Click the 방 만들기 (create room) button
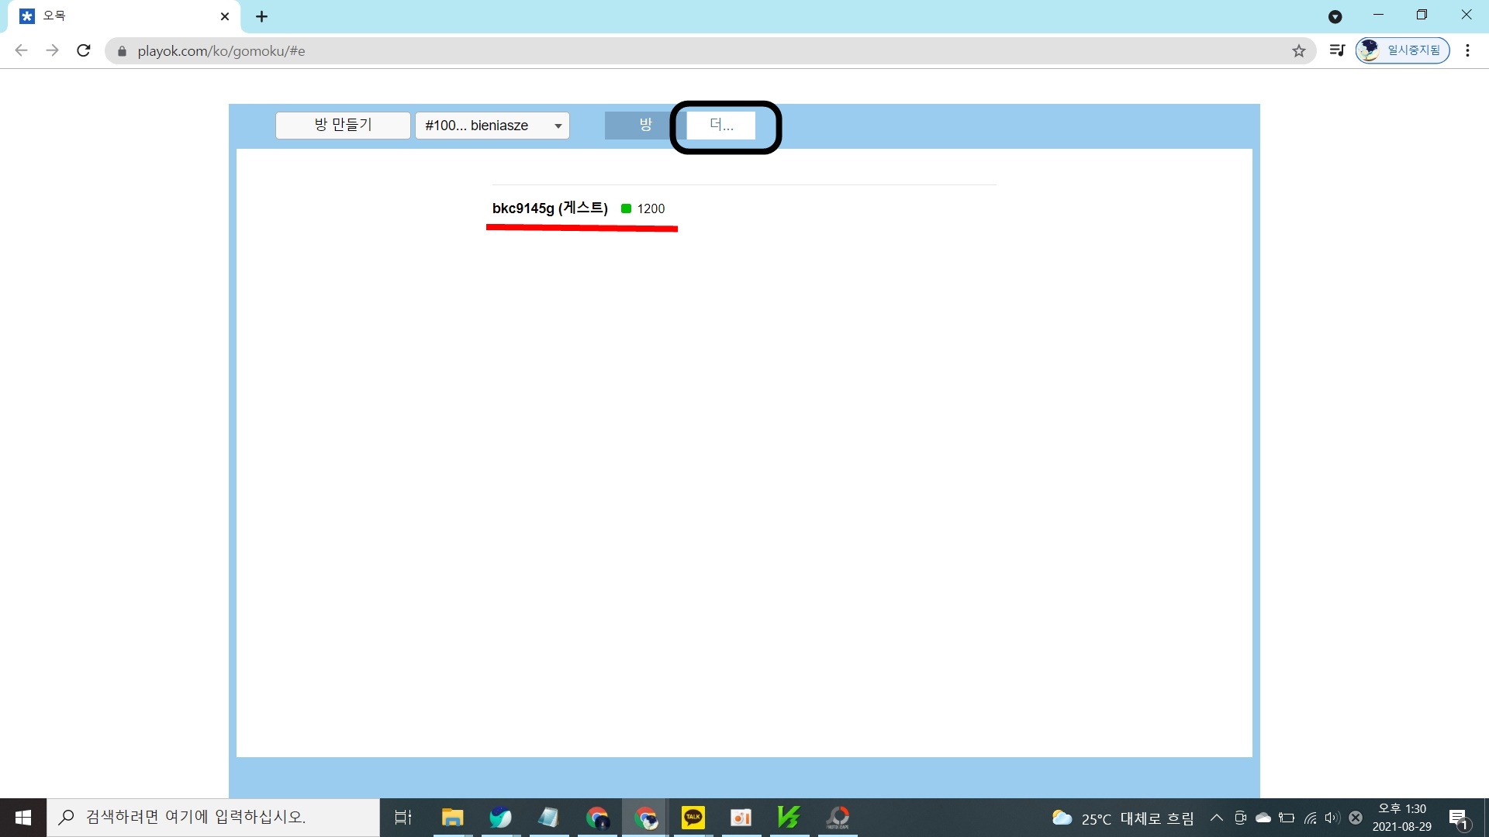 343,125
